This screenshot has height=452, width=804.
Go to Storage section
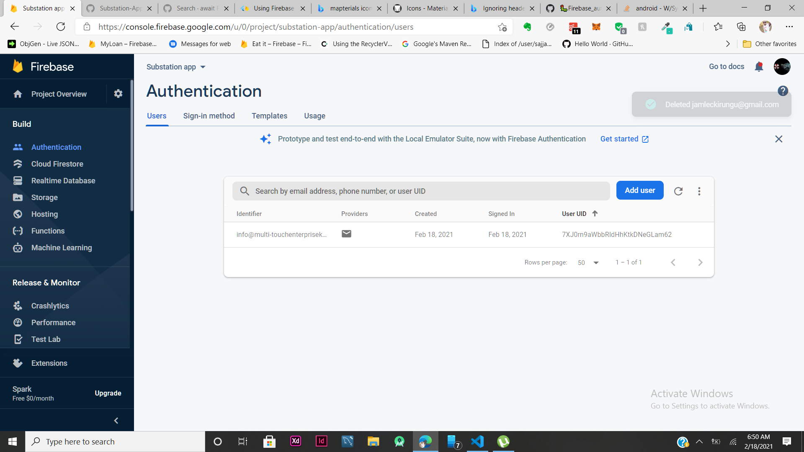(44, 198)
